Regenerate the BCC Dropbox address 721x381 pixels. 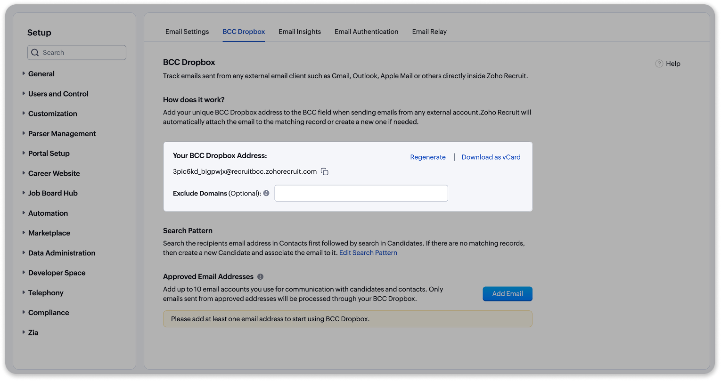[x=428, y=157]
